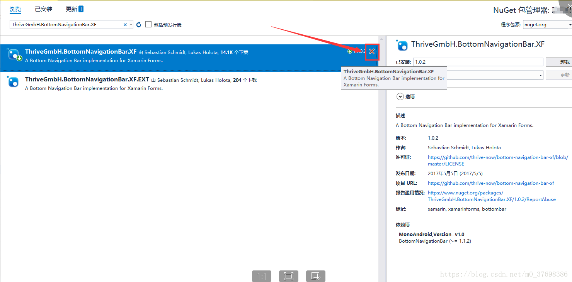Click the package list scrollbar up arrow
572x282 pixels.
(382, 39)
